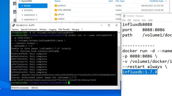Image resolution: width=172 pixels, height=96 pixels.
Task: Sort file list by Size column
Action: [x=110, y=1]
